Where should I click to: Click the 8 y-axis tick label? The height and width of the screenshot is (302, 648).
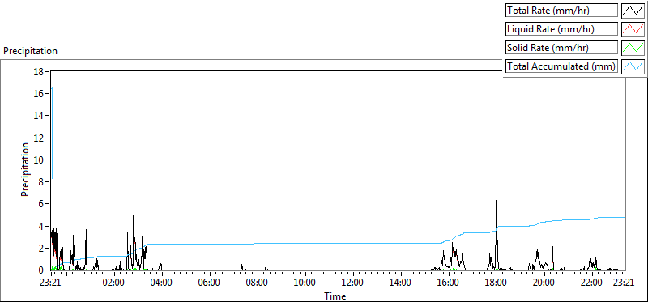pos(42,182)
